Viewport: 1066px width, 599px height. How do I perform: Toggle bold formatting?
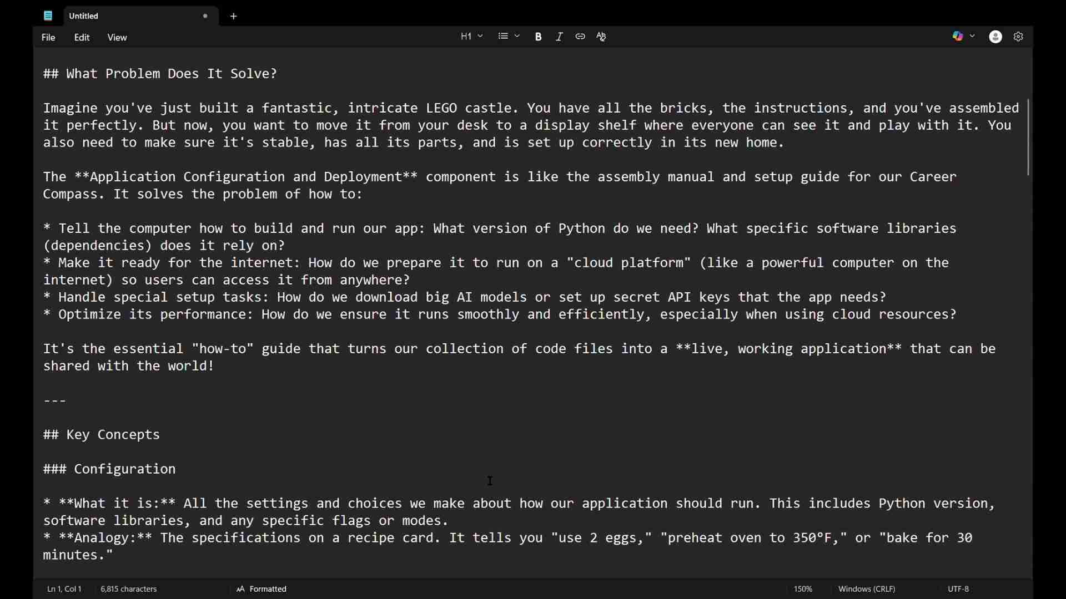(539, 37)
